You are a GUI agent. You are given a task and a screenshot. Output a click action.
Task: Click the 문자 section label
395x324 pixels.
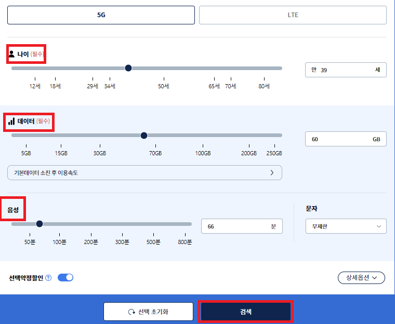pyautogui.click(x=312, y=208)
